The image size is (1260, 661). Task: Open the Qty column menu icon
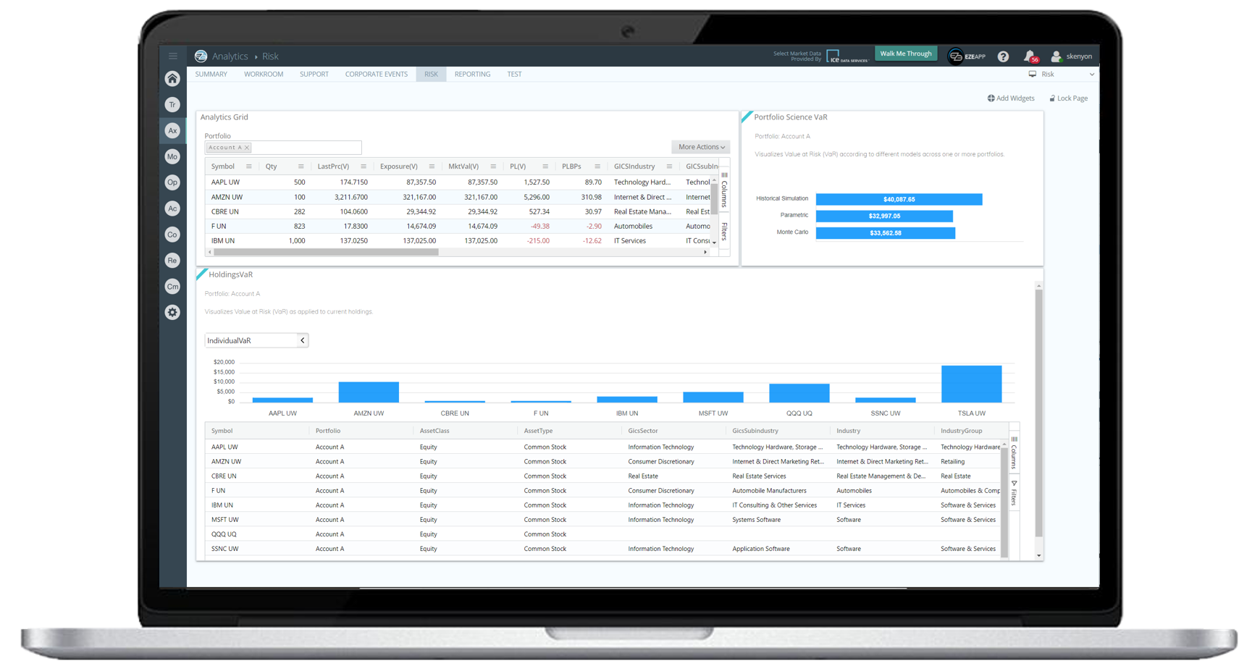(301, 167)
